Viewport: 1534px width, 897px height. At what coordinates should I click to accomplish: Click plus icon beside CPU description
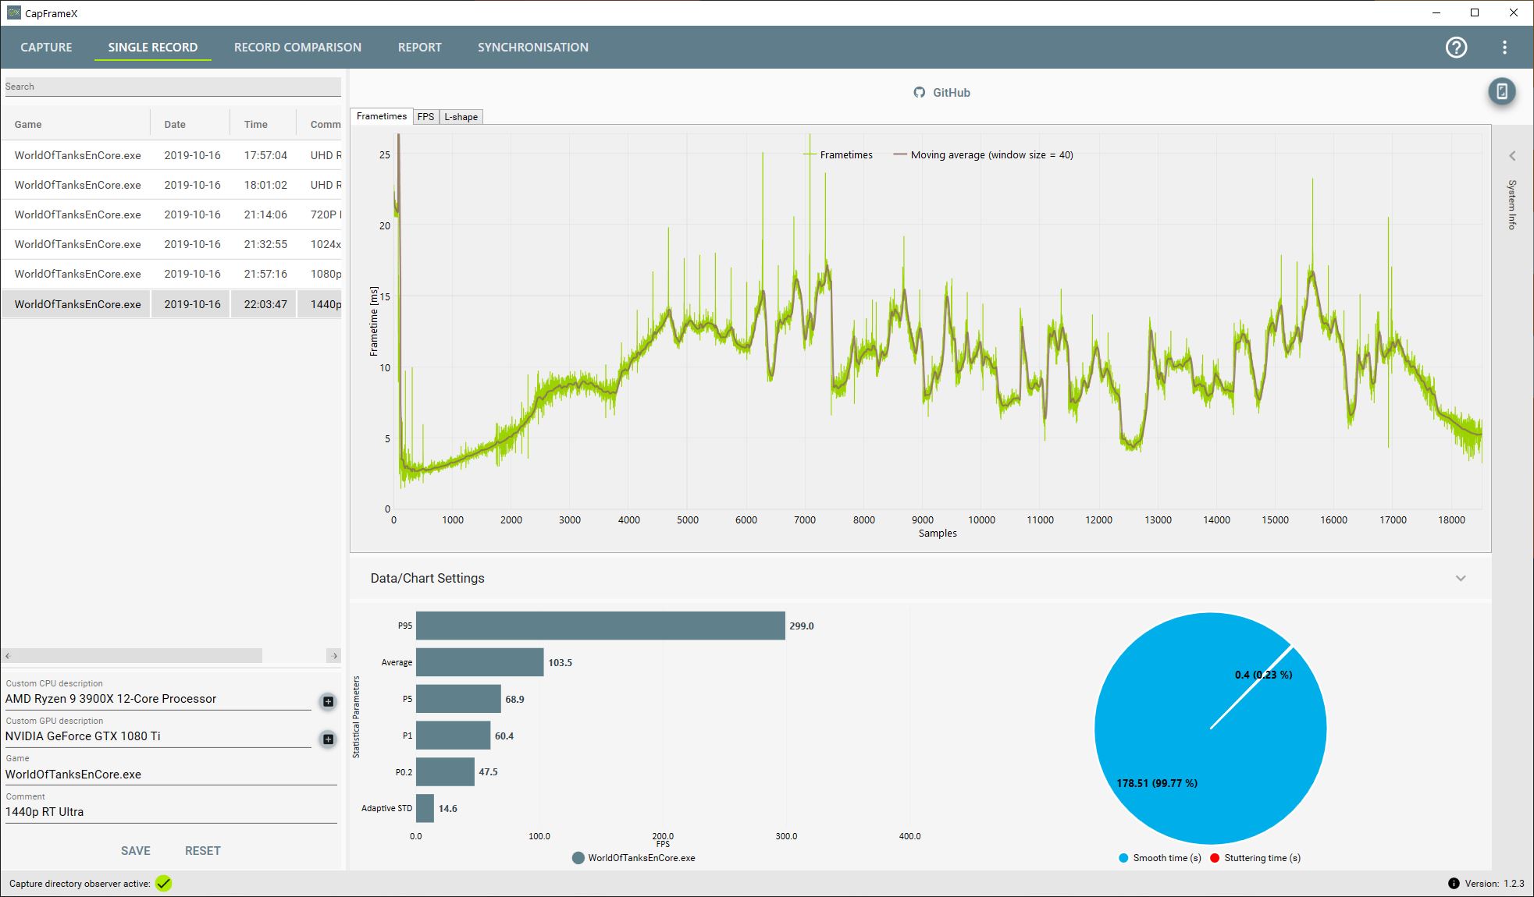pos(328,701)
